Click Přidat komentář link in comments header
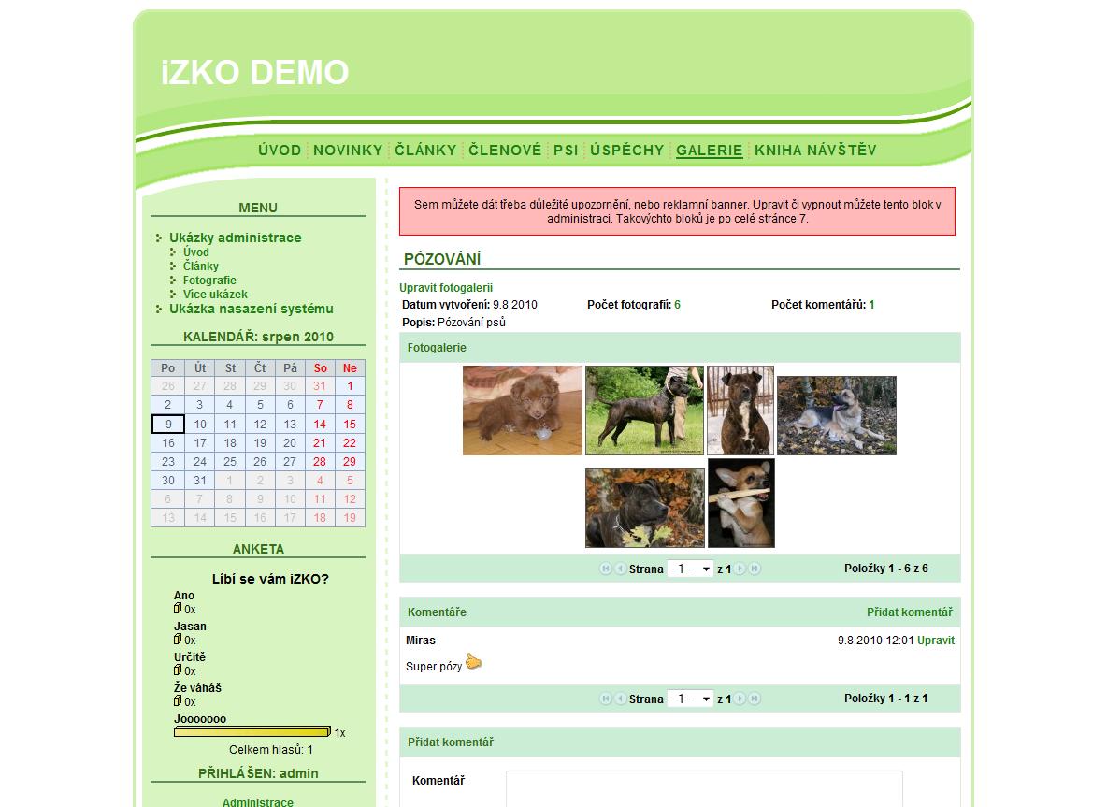The width and height of the screenshot is (1107, 807). 910,612
